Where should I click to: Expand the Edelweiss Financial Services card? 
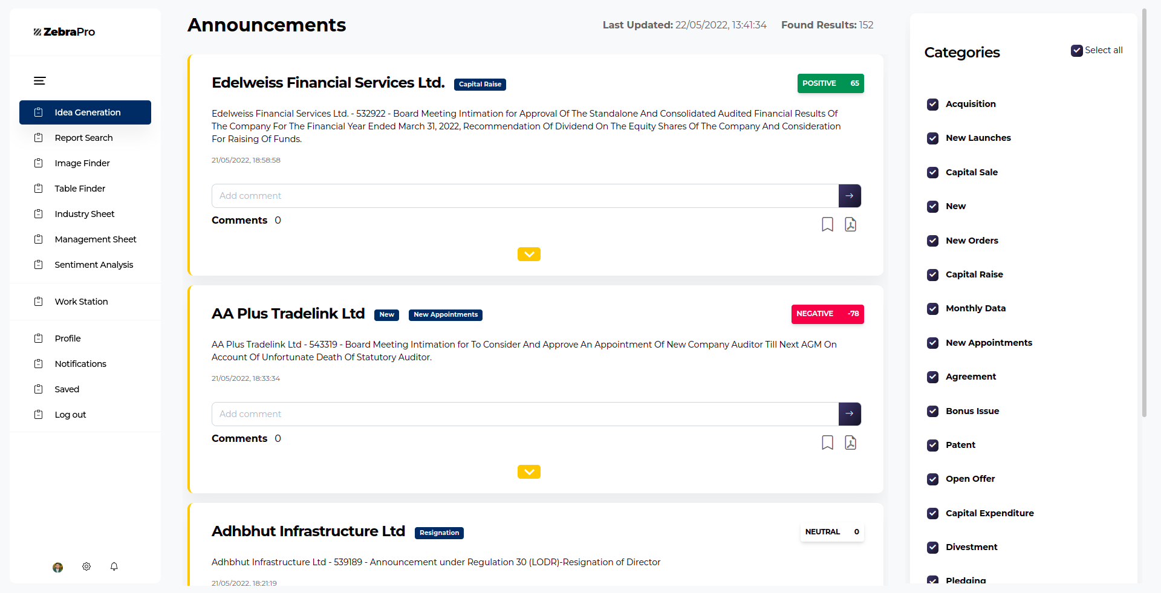pyautogui.click(x=528, y=254)
